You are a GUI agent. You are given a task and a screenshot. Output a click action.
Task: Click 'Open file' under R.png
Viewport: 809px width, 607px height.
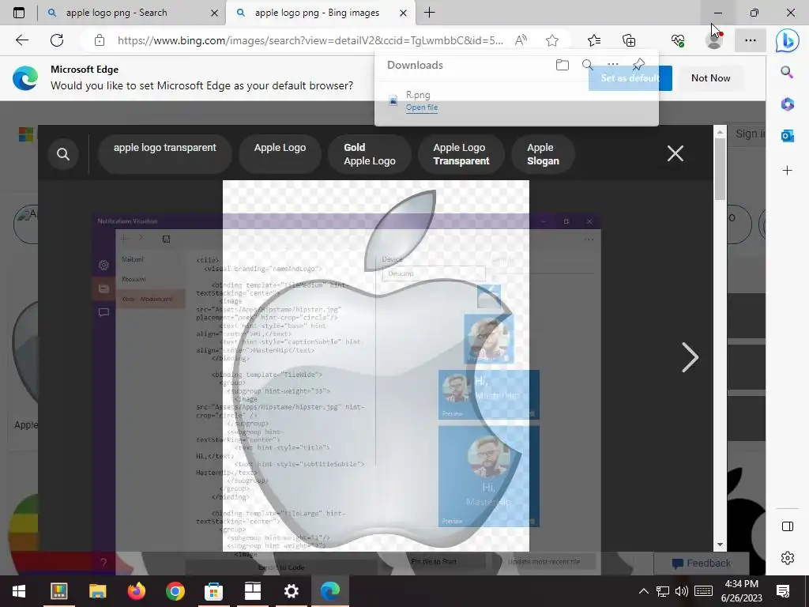[x=422, y=107]
